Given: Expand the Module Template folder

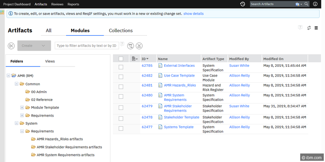Looking at the screenshot, I should point(22,107).
